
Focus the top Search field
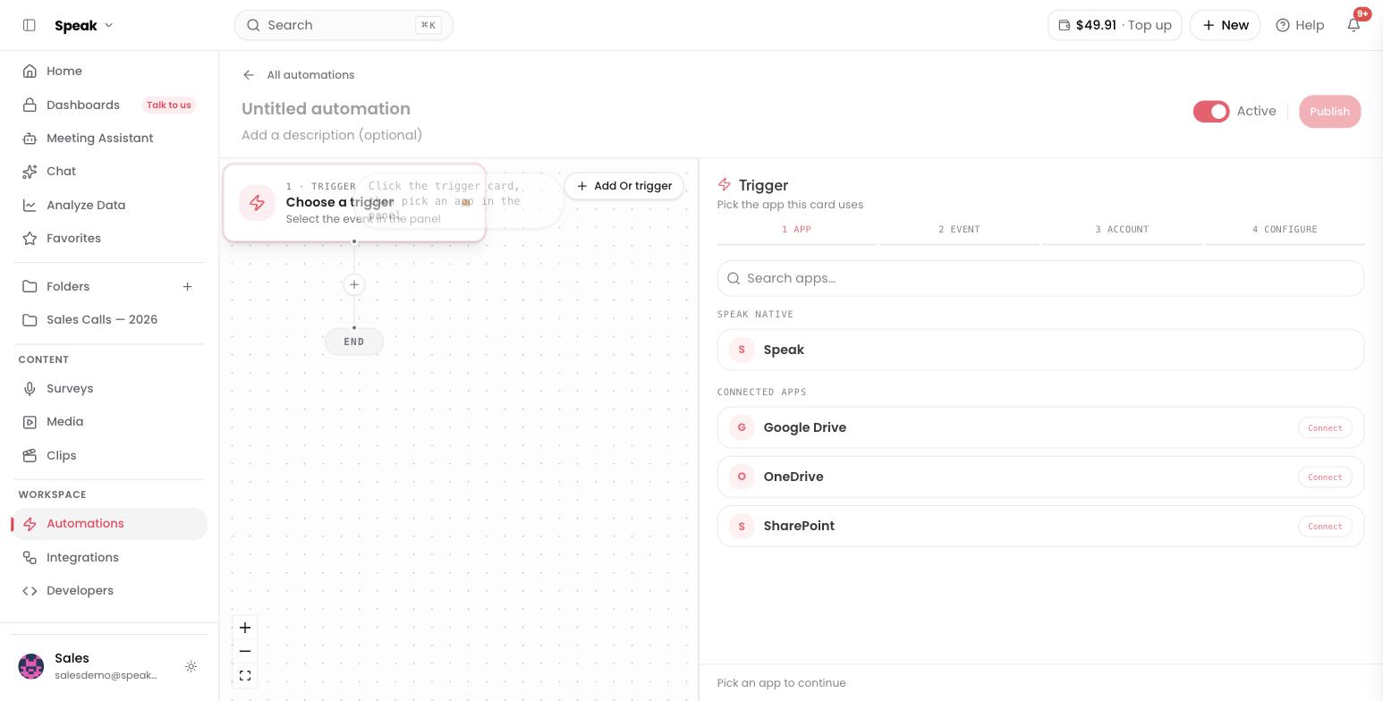tap(344, 25)
